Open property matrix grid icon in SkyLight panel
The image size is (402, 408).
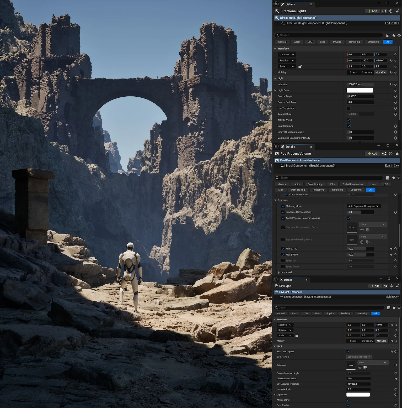tap(389, 308)
